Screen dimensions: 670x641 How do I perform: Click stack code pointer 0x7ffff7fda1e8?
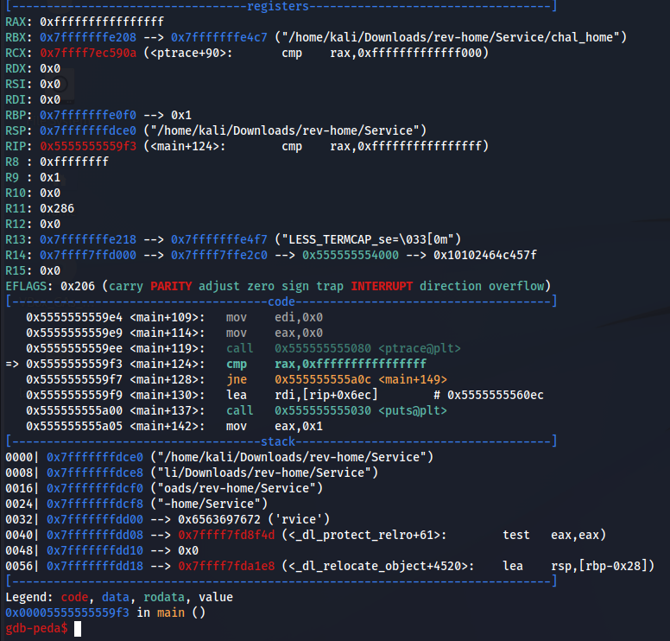pos(226,566)
